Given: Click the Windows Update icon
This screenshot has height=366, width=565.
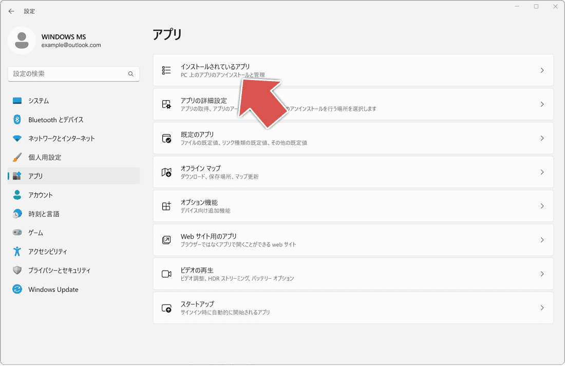Looking at the screenshot, I should pyautogui.click(x=17, y=289).
